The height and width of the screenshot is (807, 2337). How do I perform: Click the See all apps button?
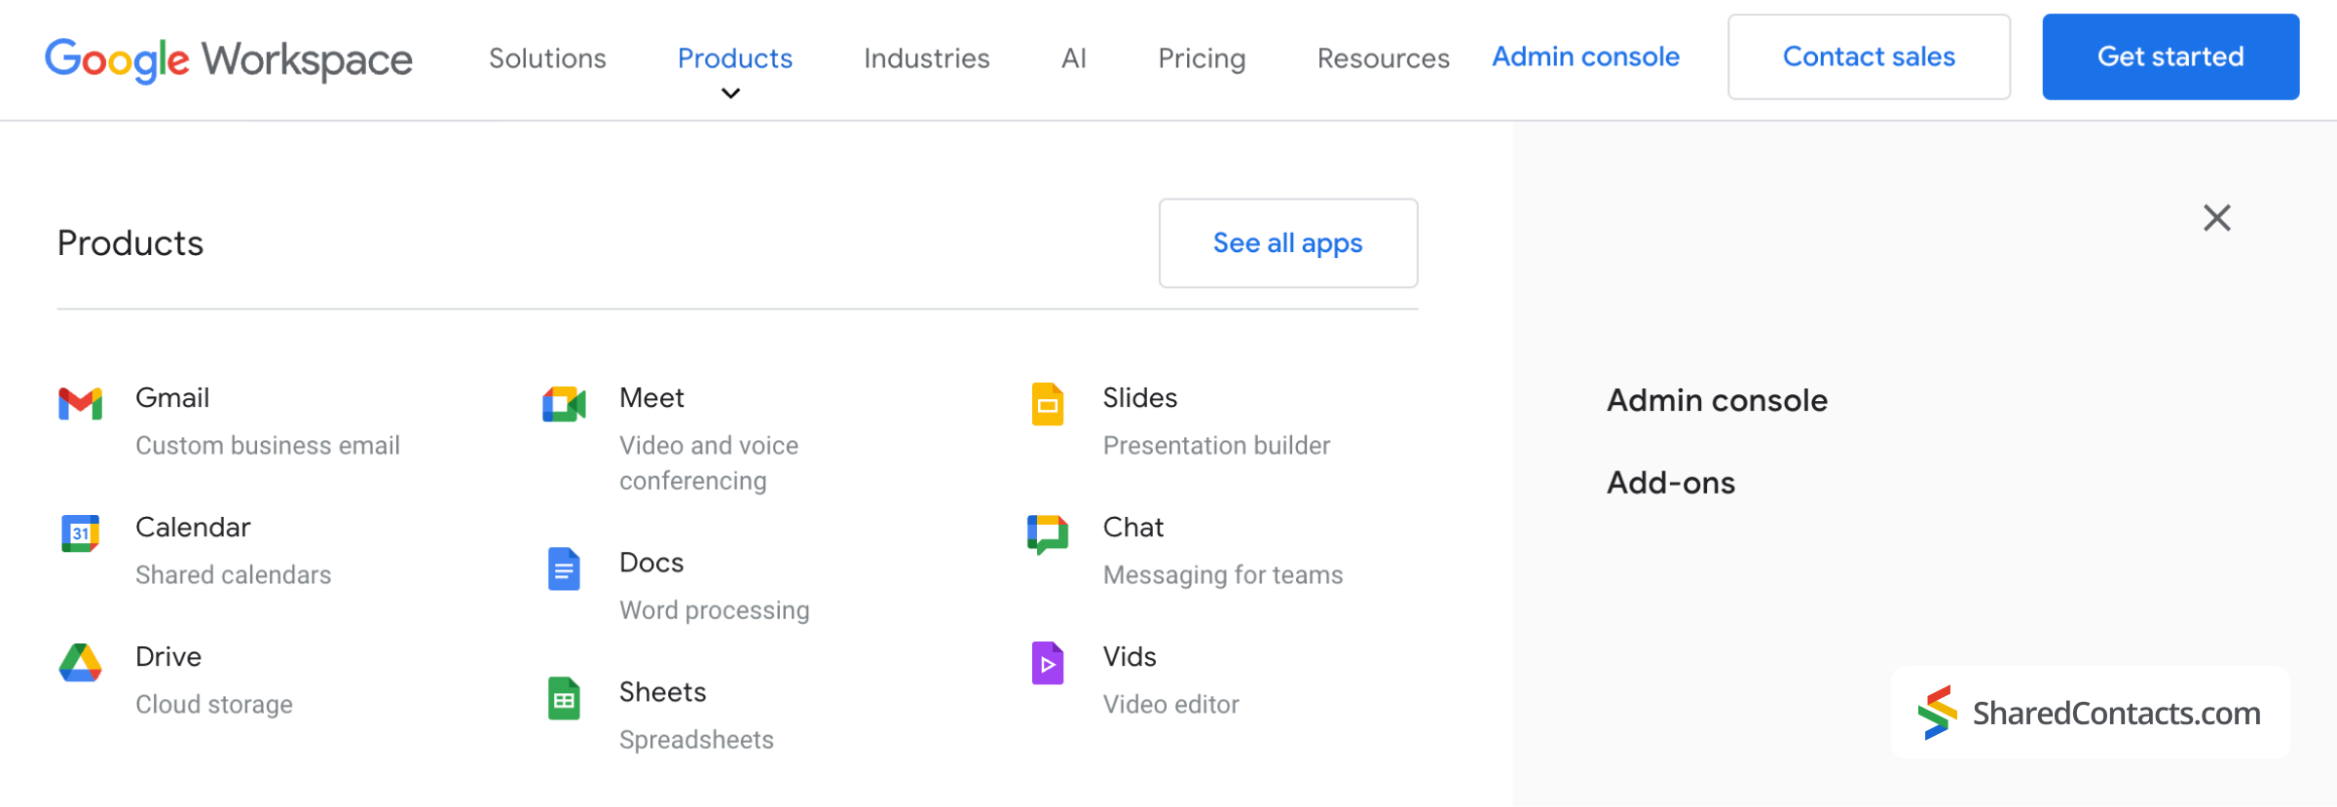click(x=1288, y=243)
